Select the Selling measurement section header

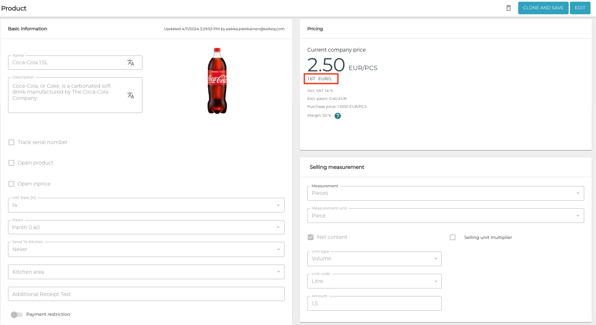coord(337,167)
